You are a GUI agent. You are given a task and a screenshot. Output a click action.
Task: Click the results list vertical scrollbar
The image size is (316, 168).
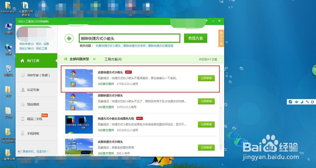click(x=221, y=108)
